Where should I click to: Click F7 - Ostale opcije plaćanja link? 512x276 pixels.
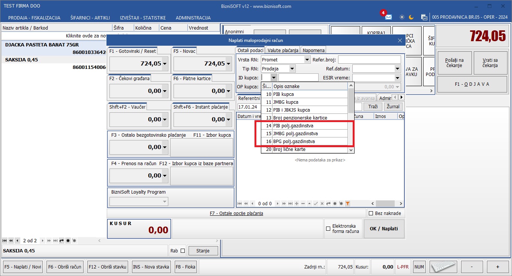click(236, 213)
